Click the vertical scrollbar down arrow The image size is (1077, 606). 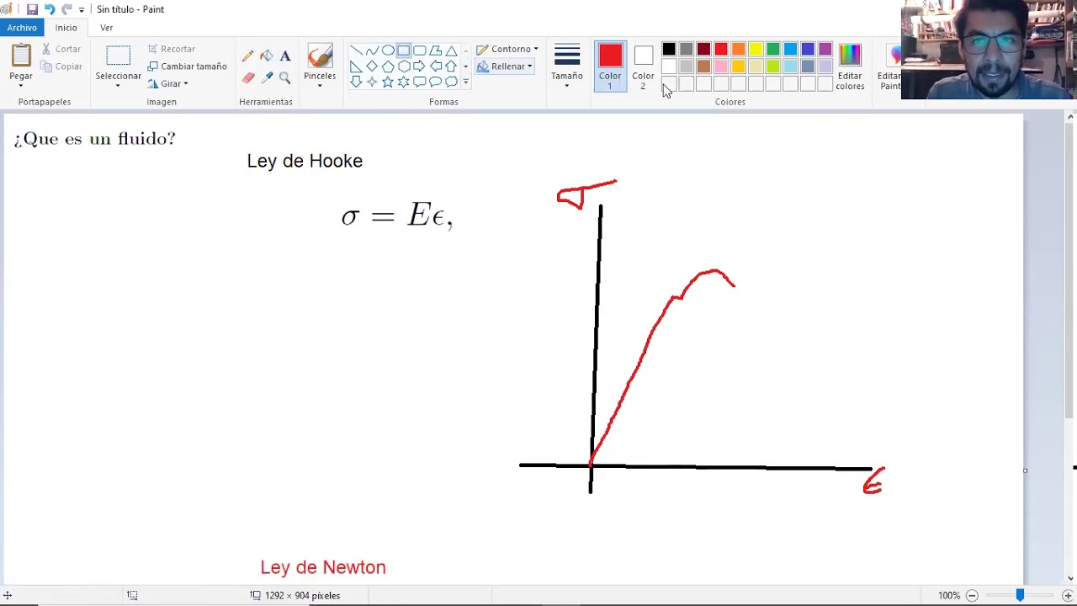[1070, 578]
